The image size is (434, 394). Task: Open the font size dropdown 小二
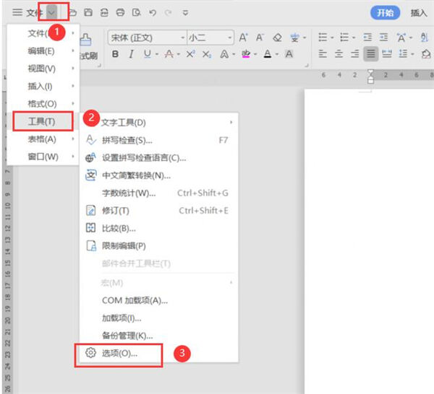210,38
